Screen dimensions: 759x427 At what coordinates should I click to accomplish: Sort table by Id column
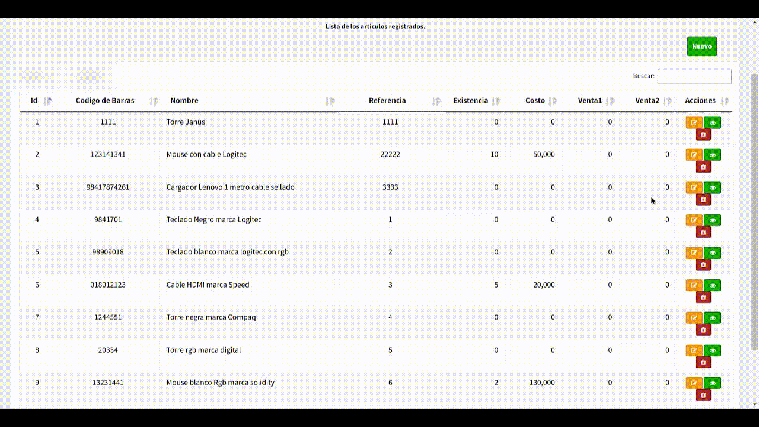[x=35, y=101]
